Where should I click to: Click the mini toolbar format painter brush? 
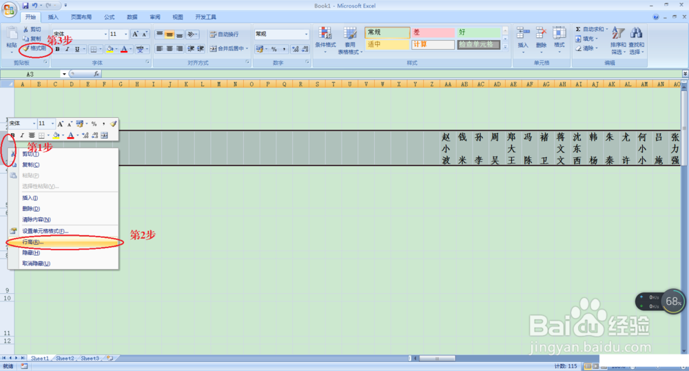114,124
